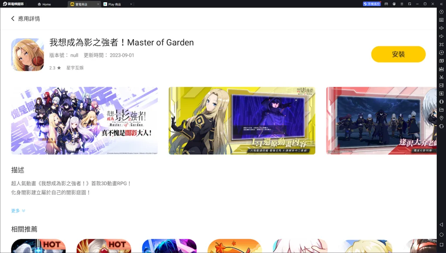This screenshot has height=253, width=446.
Task: Switch to the Home tab
Action: tap(44, 4)
